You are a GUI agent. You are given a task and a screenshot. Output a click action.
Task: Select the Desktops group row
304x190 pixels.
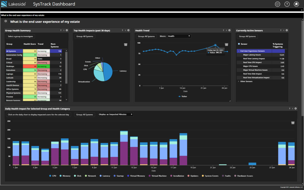[x=34, y=66]
